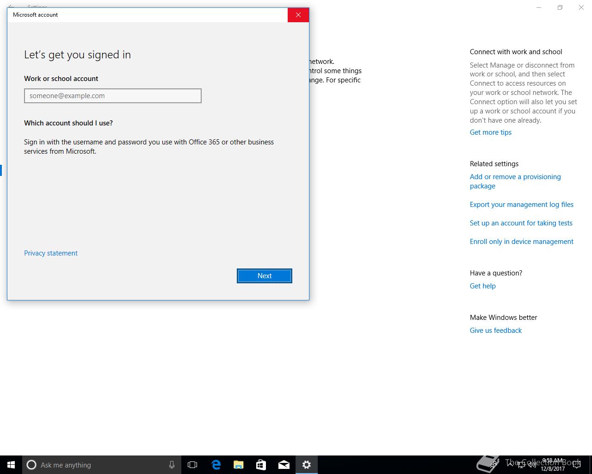Click the 'Which account should I use?' text
Screen dimensions: 592x474
pos(68,123)
